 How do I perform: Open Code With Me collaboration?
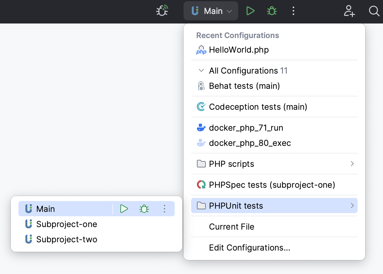click(349, 11)
